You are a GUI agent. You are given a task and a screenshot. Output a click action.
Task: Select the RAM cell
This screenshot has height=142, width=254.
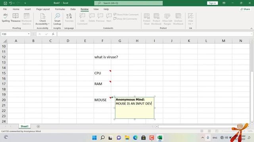[x=102, y=84]
